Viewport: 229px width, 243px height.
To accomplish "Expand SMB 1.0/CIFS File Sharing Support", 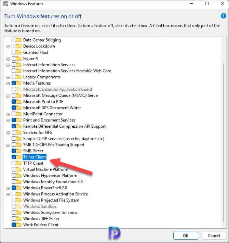I will click(8, 145).
